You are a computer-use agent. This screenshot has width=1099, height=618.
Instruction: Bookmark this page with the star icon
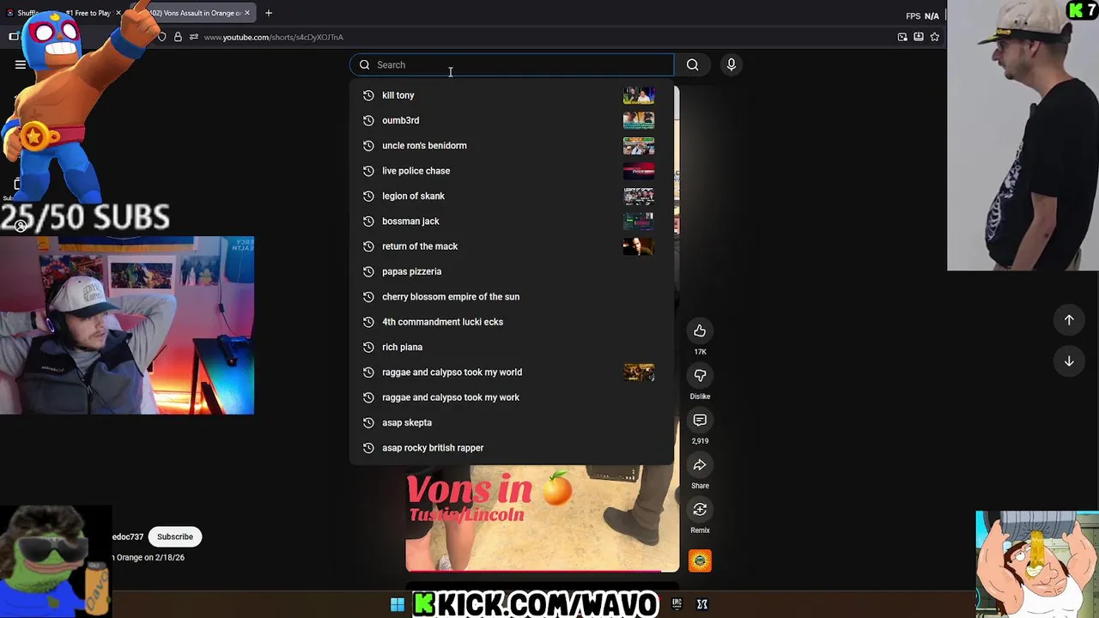click(x=935, y=37)
